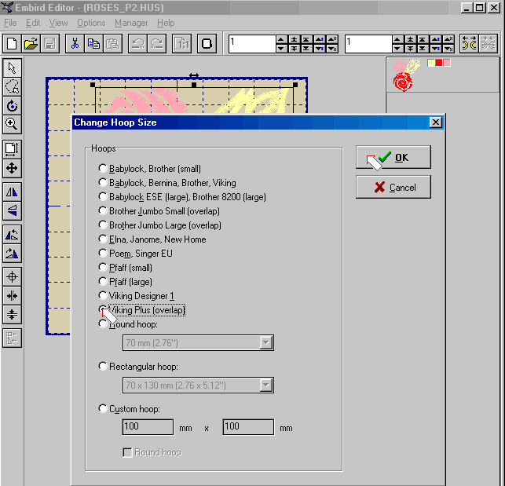Click the roses design thumbnail preview

click(x=406, y=75)
